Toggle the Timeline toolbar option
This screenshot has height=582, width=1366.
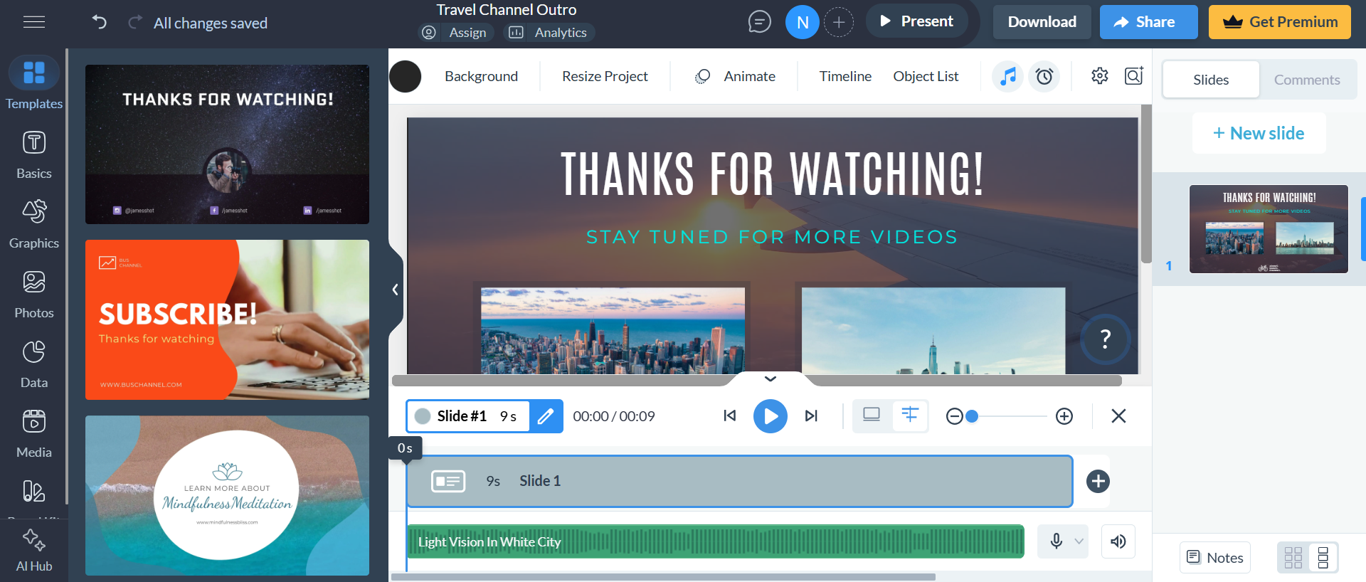pyautogui.click(x=845, y=76)
